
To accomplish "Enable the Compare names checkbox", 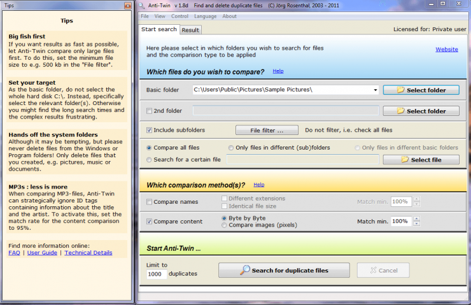I will pyautogui.click(x=150, y=202).
